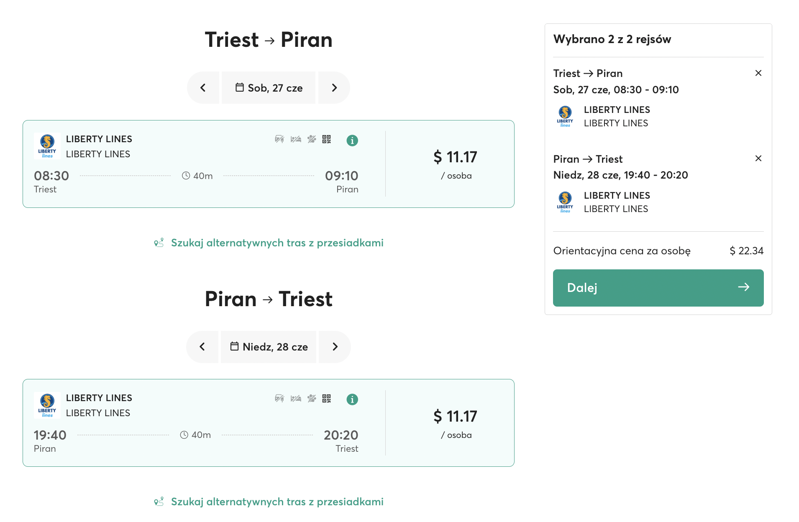Screen dimensions: 799x522
Task: Click no-vehicles icon on 19:40 sailing
Action: point(279,398)
